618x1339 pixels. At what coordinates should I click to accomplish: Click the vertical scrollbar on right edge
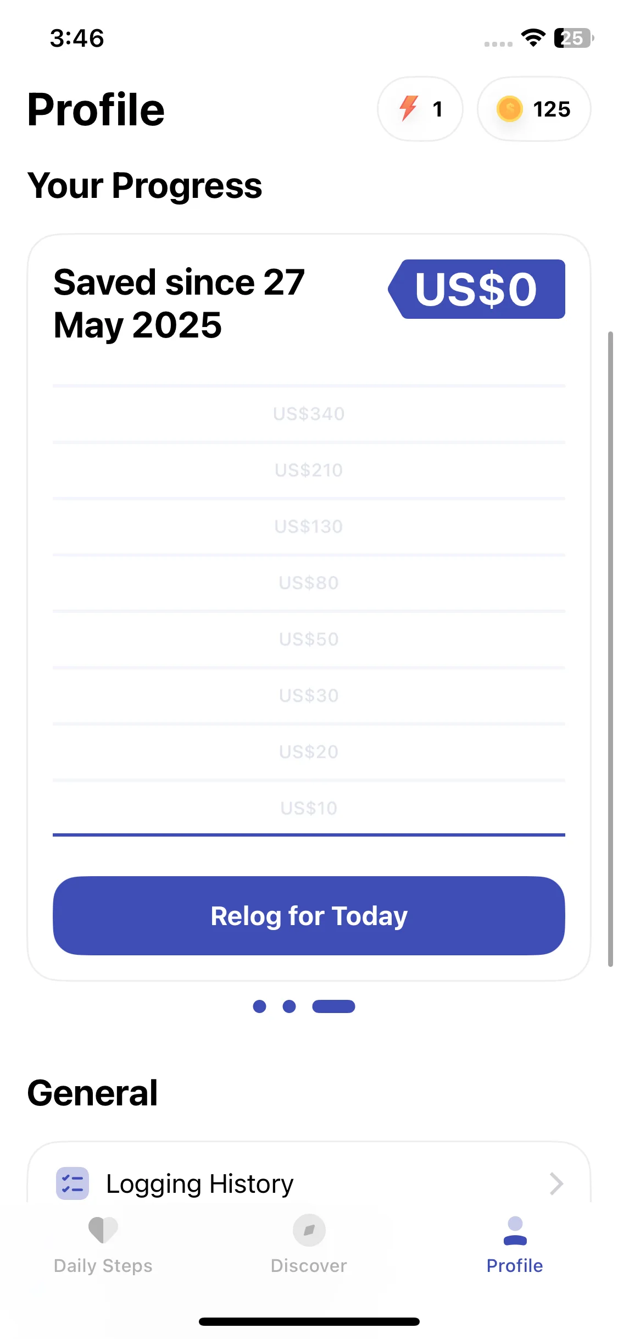tap(610, 649)
